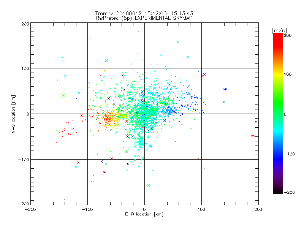Click the isolated red X marker near plot top
This screenshot has width=304, height=228.
click(x=138, y=32)
